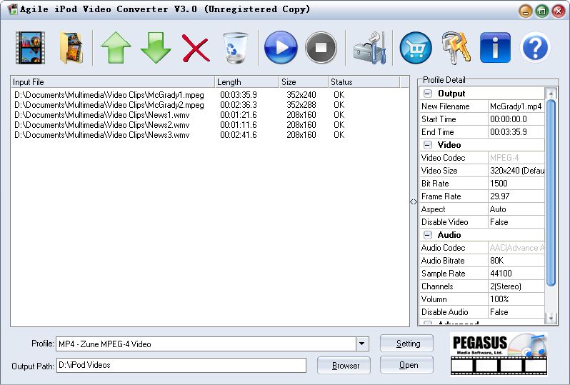
Task: Open options via toolbox icon
Action: click(369, 48)
